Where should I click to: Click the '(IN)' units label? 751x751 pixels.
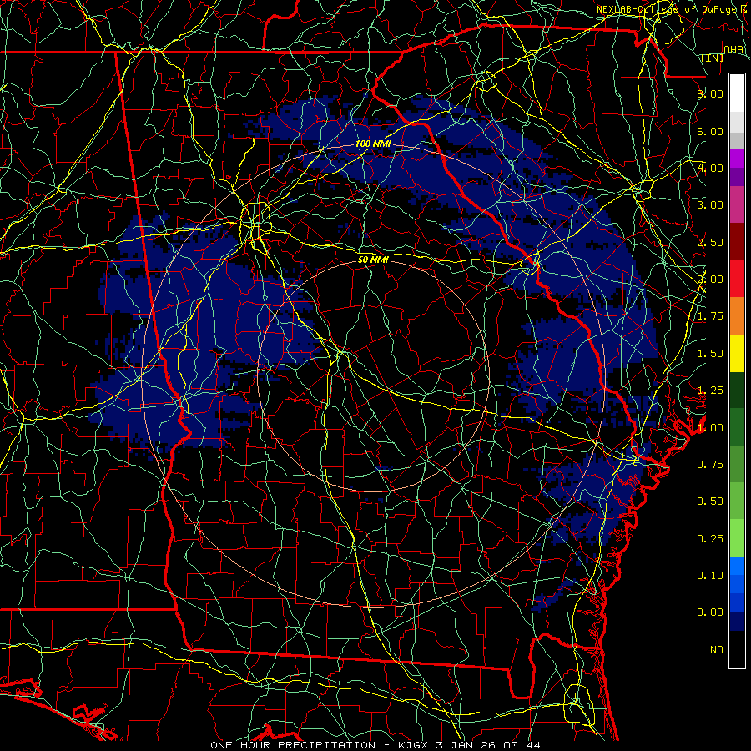tap(713, 58)
